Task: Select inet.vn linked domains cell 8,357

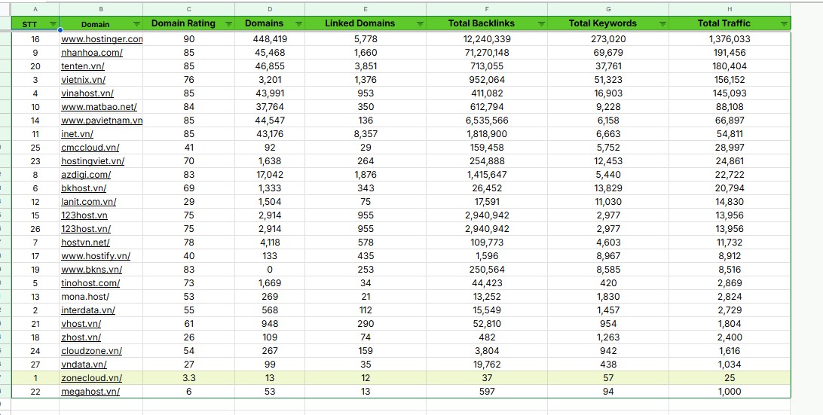Action: (x=366, y=134)
